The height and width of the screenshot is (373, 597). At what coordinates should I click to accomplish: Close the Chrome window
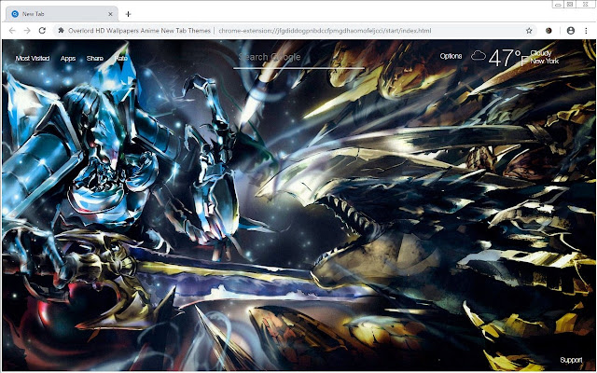coord(585,4)
